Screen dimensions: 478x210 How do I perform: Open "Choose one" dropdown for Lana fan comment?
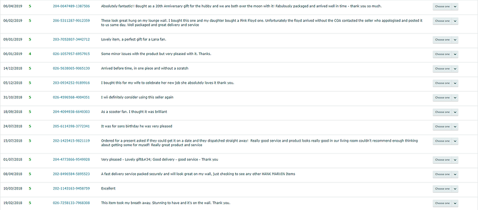445,39
